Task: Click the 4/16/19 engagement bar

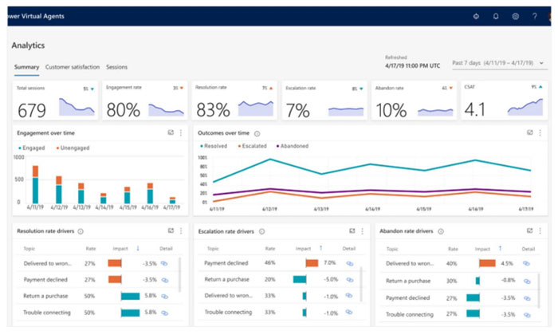Action: click(150, 193)
